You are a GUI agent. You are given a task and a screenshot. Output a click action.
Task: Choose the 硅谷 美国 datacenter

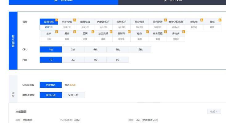140,36
